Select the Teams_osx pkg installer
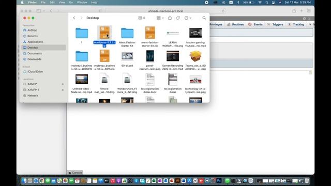This screenshot has height=186, width=331. (x=195, y=56)
